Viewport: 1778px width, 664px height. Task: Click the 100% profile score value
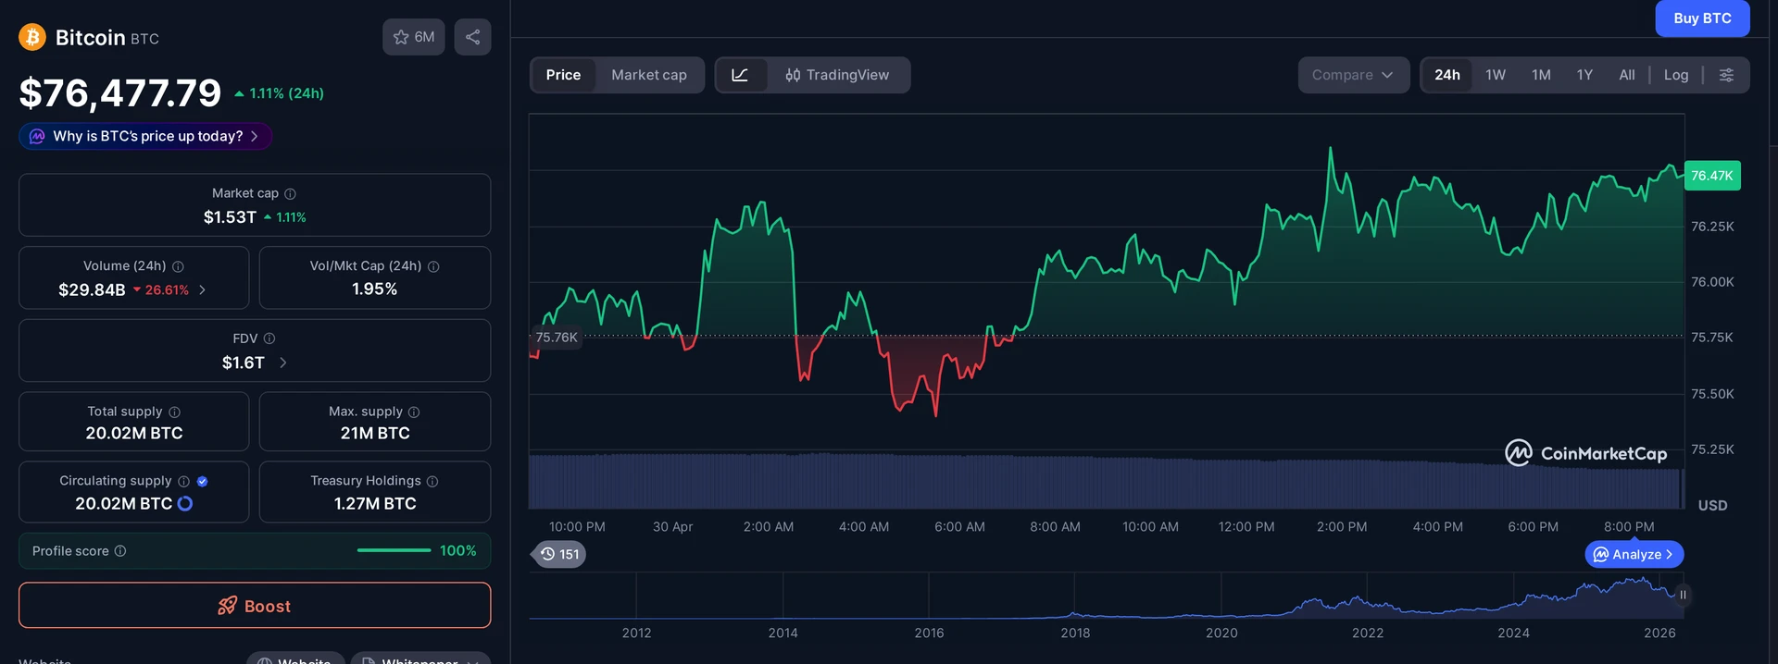click(458, 551)
